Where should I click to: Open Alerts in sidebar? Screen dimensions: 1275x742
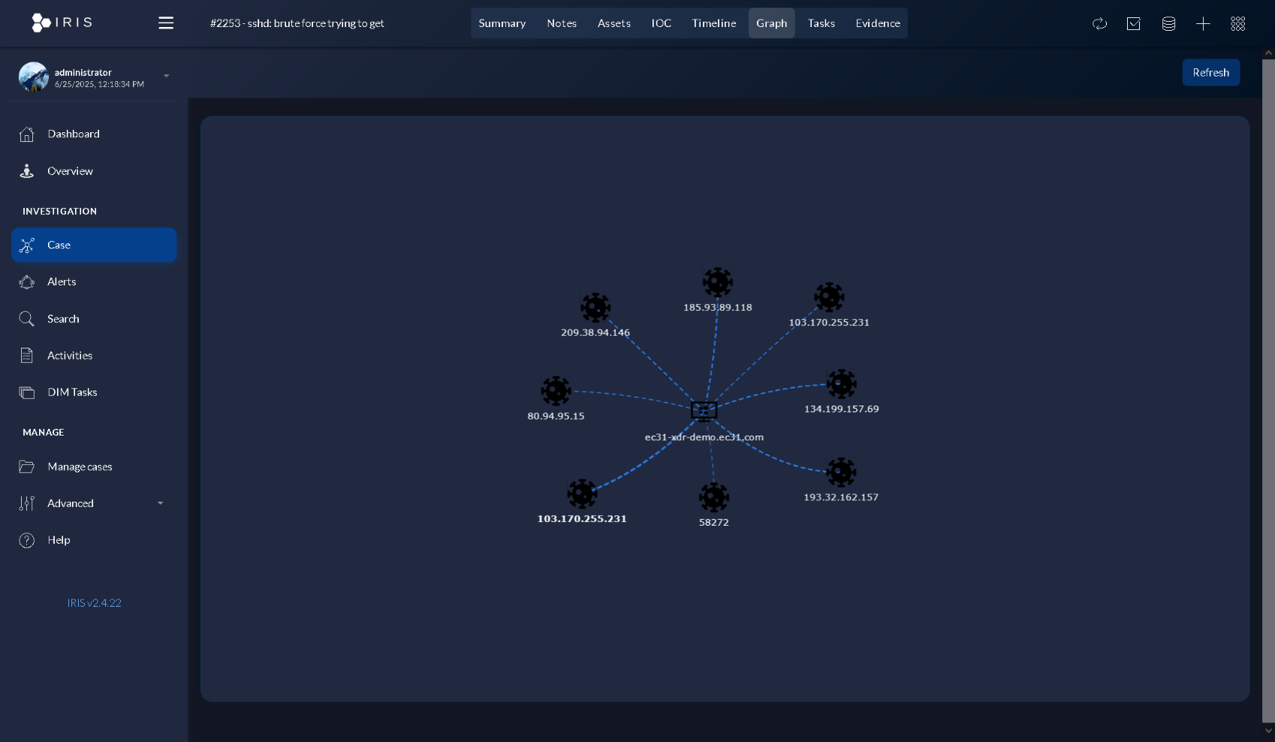point(94,282)
